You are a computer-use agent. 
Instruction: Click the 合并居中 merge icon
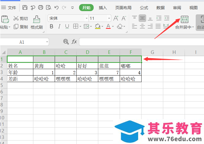click(x=185, y=19)
